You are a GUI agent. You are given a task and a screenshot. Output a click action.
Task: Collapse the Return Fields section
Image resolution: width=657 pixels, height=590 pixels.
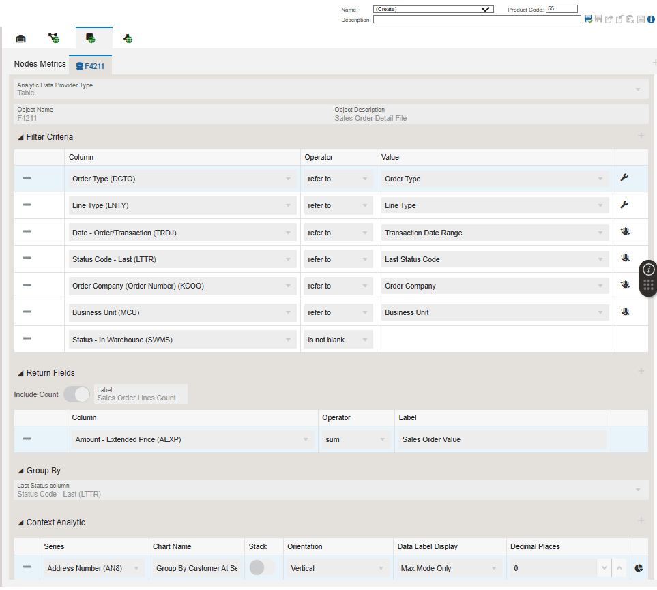click(20, 373)
